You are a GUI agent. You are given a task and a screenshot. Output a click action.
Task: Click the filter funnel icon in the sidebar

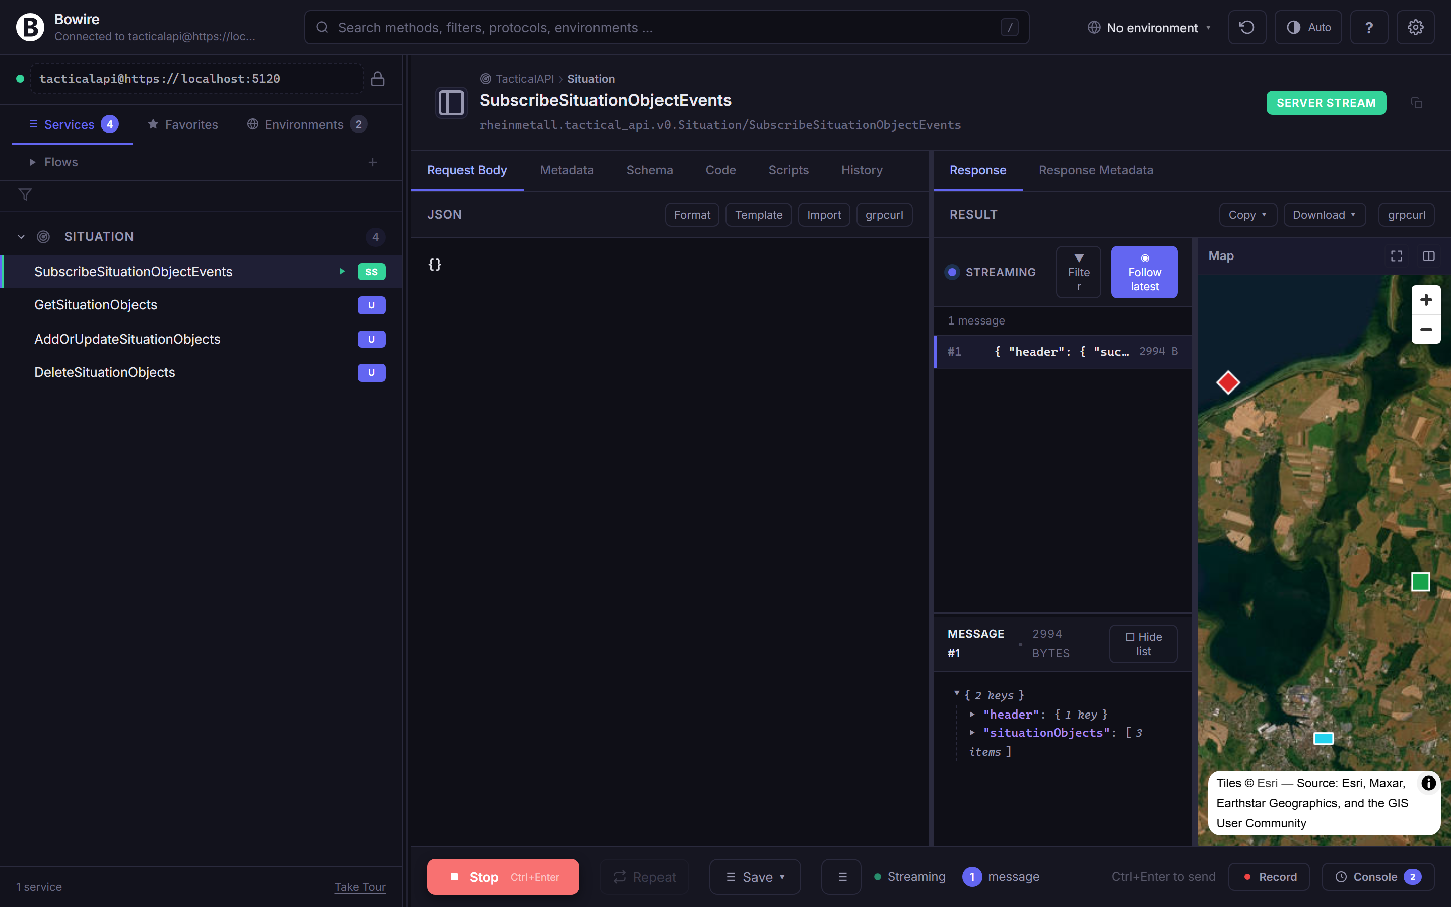click(x=25, y=195)
